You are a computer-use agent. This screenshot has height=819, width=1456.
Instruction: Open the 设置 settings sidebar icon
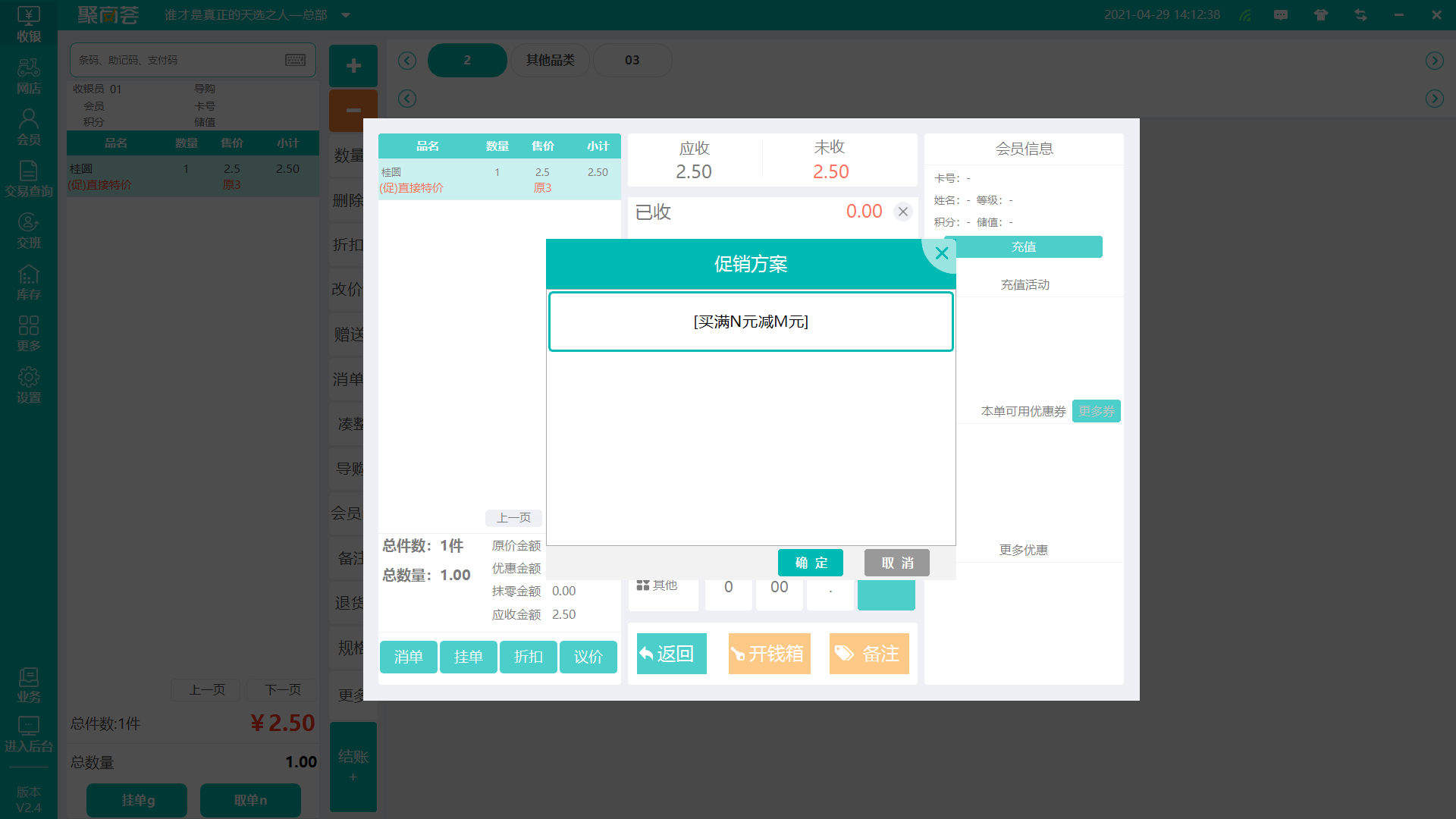click(29, 385)
